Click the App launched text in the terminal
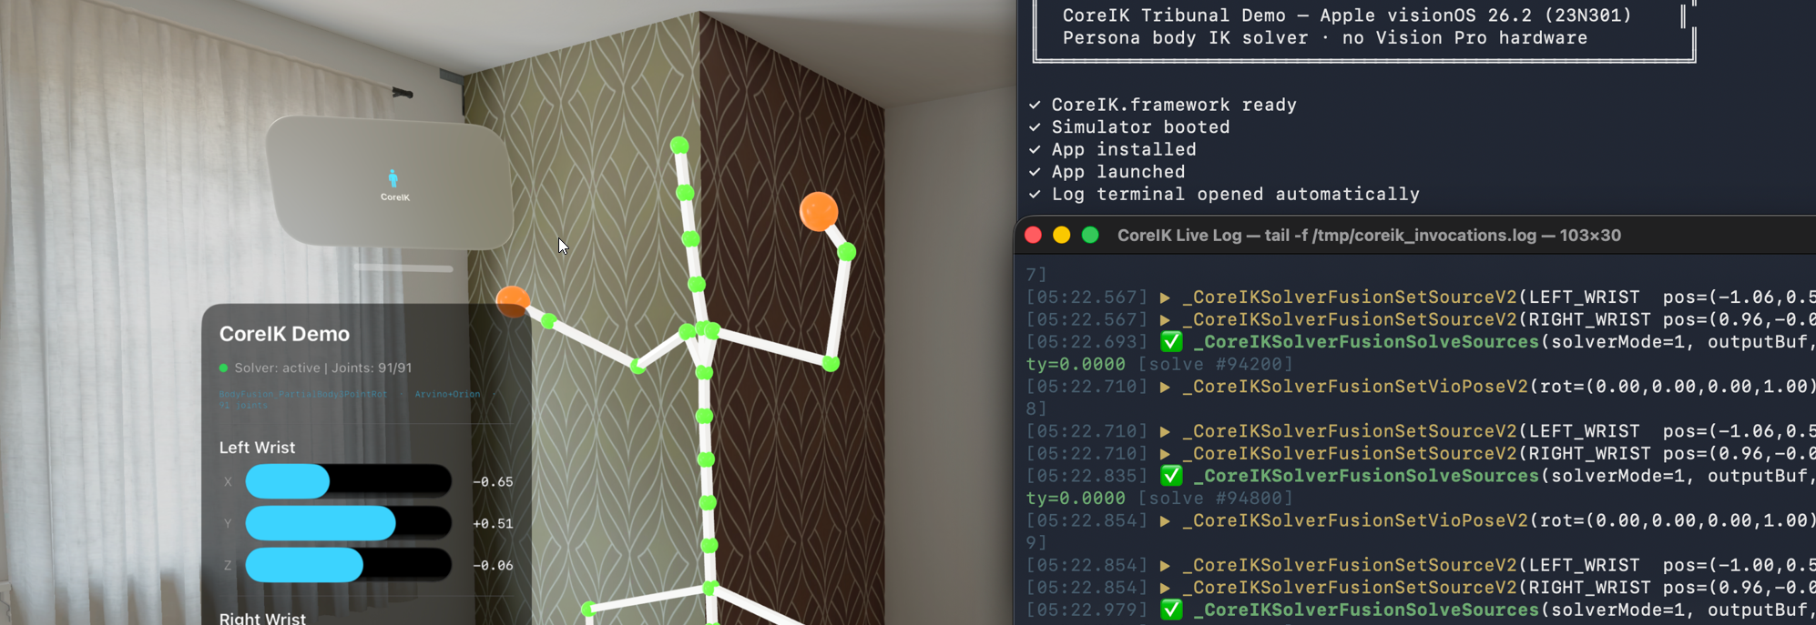The width and height of the screenshot is (1816, 625). click(x=1118, y=172)
